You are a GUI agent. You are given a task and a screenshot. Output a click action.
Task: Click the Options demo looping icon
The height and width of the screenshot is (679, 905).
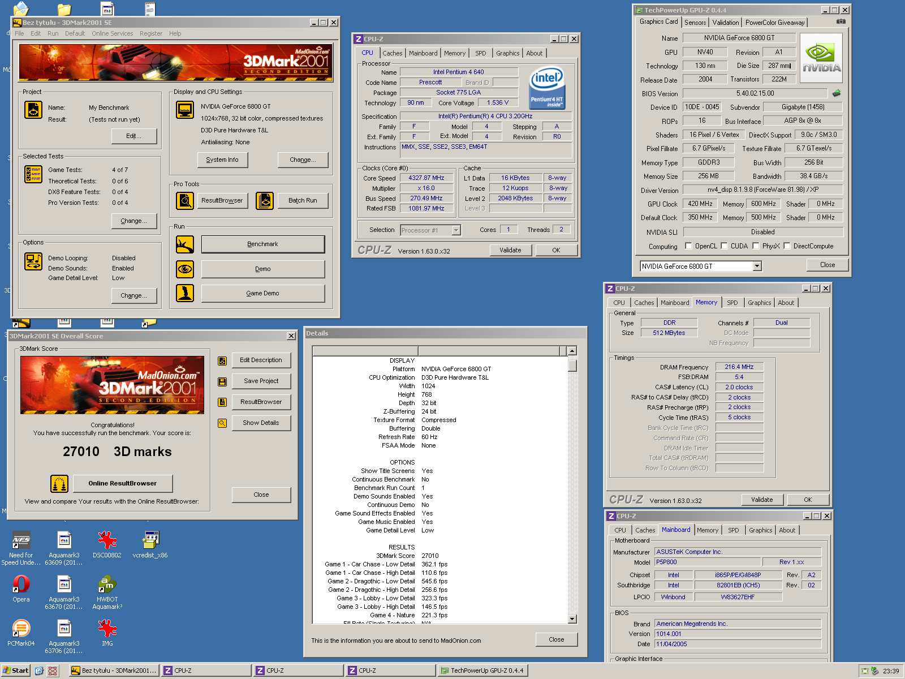click(x=33, y=261)
